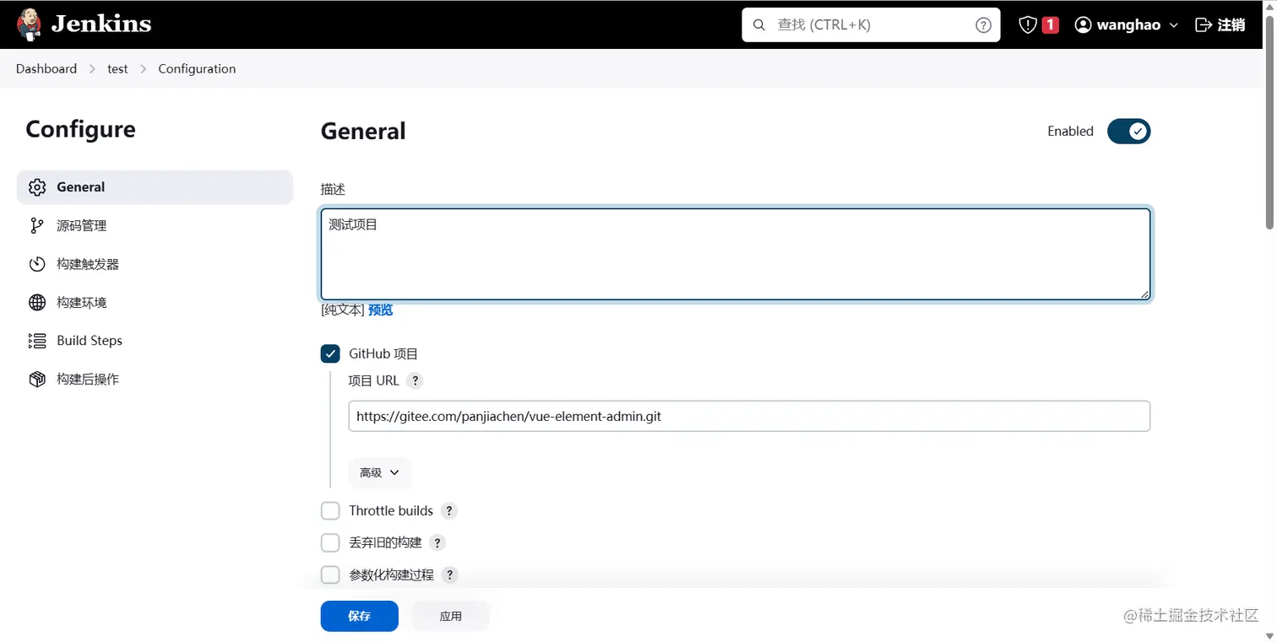Open help for Throttle builds

click(449, 510)
